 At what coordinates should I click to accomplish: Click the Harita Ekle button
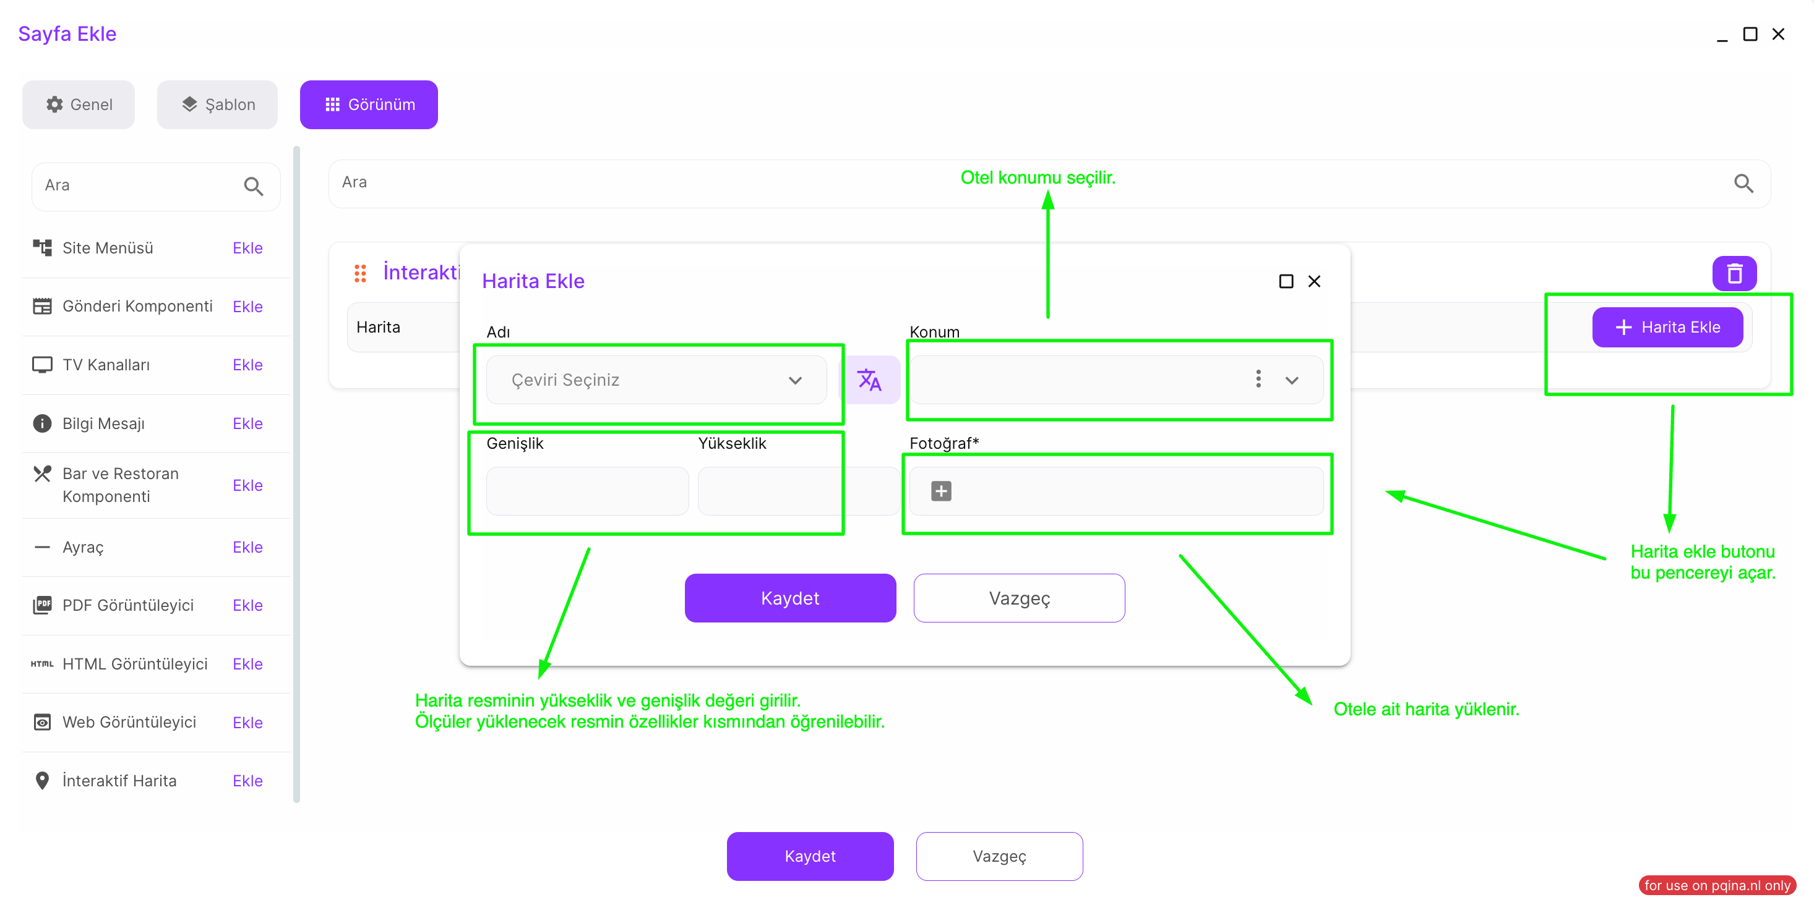(1667, 327)
